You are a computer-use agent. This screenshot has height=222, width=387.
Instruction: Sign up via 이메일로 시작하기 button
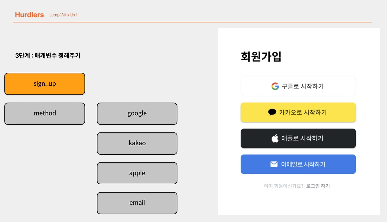tap(298, 164)
